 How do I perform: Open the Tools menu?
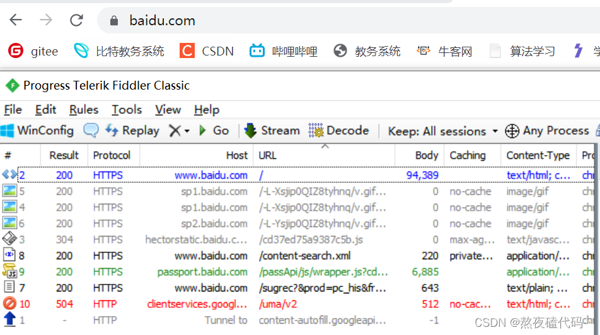click(127, 110)
